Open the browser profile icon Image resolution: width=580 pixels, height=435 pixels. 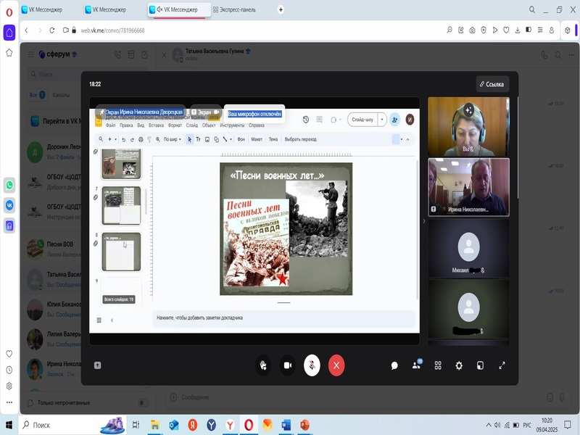(552, 30)
